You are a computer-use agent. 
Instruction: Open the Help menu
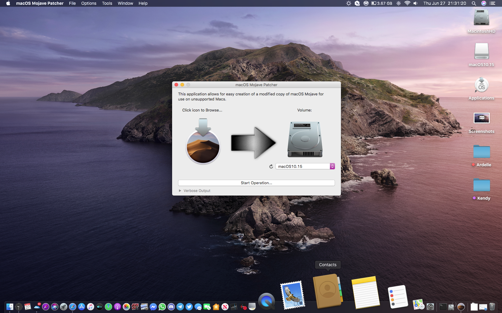[x=143, y=3]
